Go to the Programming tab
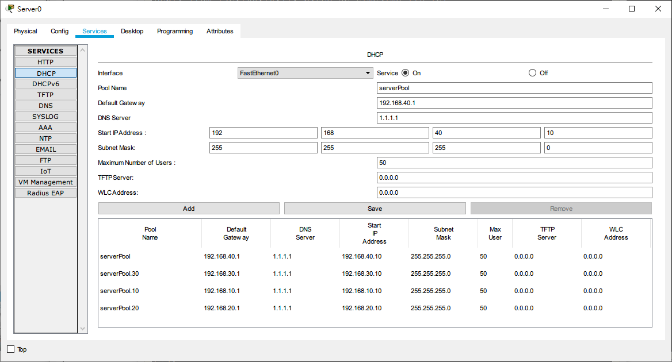Image resolution: width=672 pixels, height=362 pixels. pyautogui.click(x=175, y=31)
